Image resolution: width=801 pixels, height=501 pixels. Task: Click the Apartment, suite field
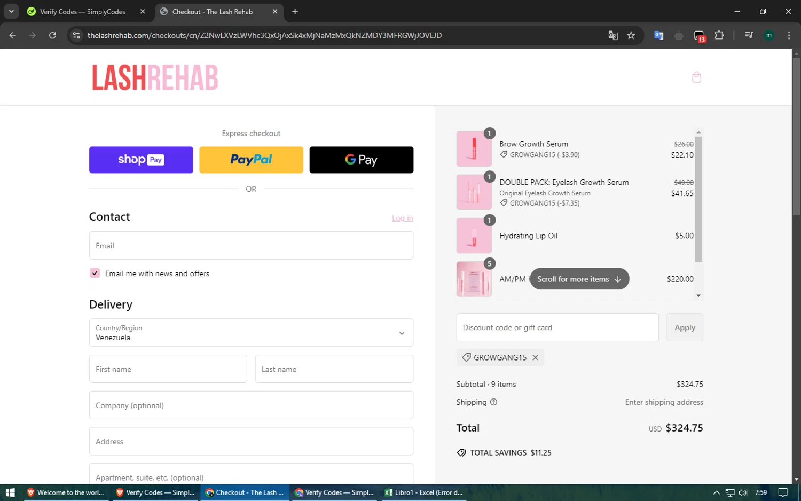point(251,474)
